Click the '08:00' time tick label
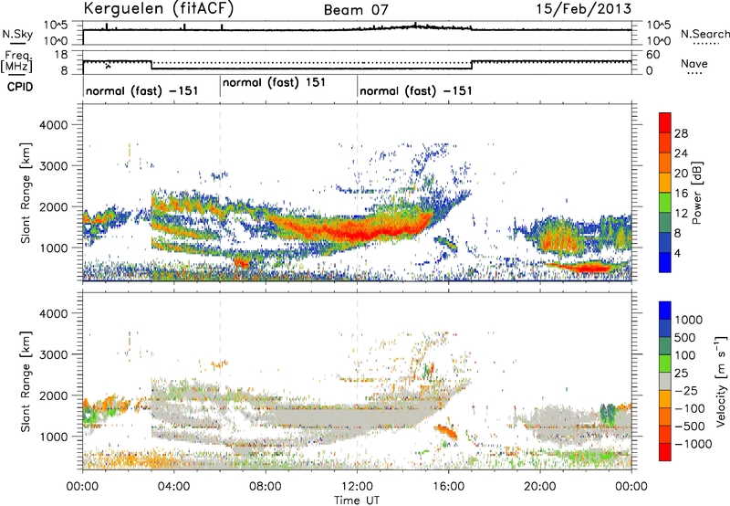This screenshot has width=730, height=506. point(266,487)
